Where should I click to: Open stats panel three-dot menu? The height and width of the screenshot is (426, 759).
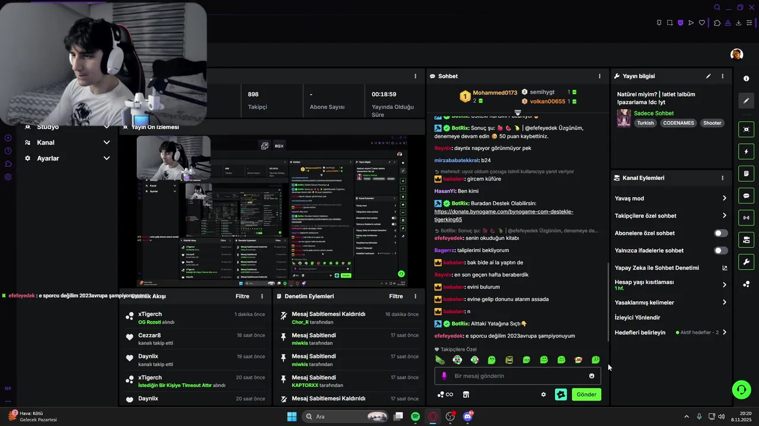coord(415,76)
